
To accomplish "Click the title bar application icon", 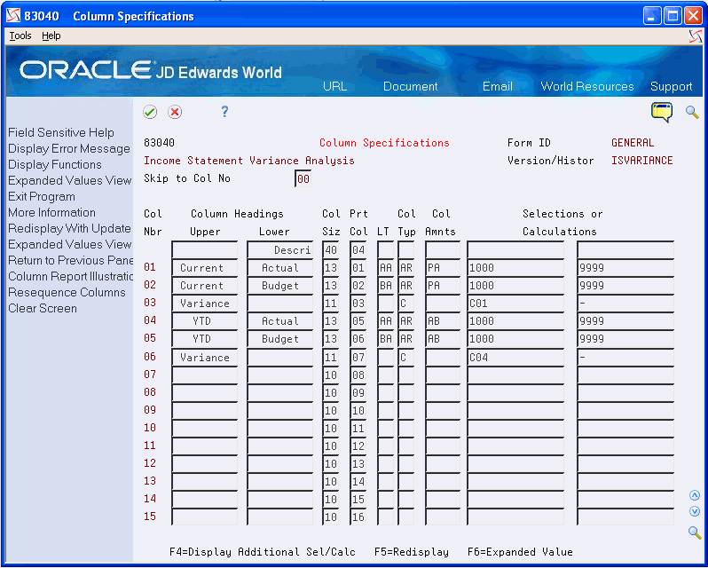I will (x=13, y=16).
